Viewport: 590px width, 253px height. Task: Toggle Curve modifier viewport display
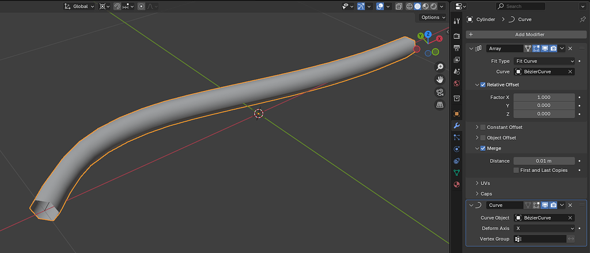(545, 205)
